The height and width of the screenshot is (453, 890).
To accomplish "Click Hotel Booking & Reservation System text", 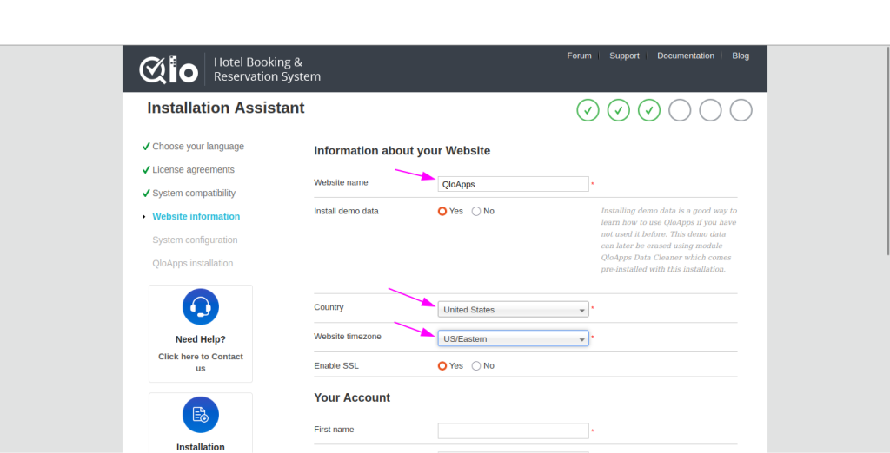I will (267, 69).
